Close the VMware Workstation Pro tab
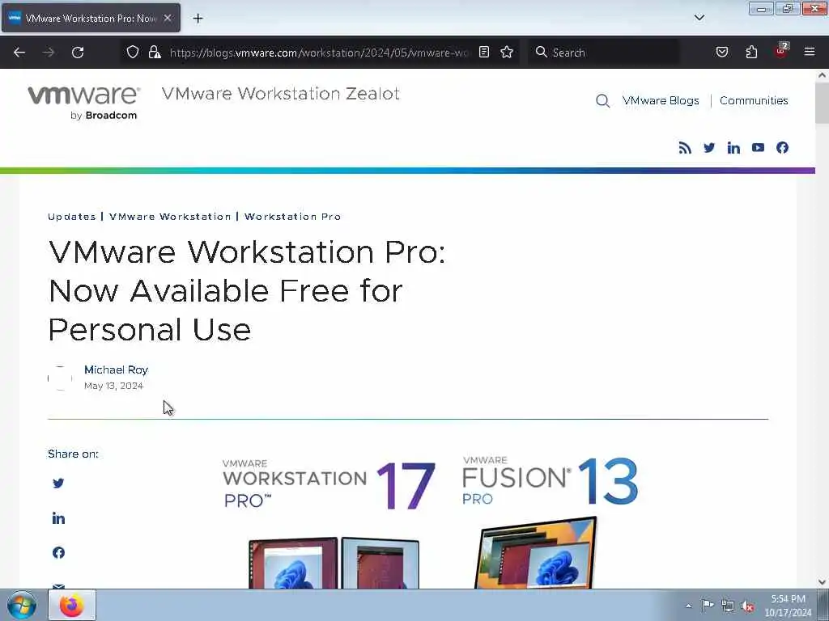This screenshot has width=829, height=621. click(168, 18)
